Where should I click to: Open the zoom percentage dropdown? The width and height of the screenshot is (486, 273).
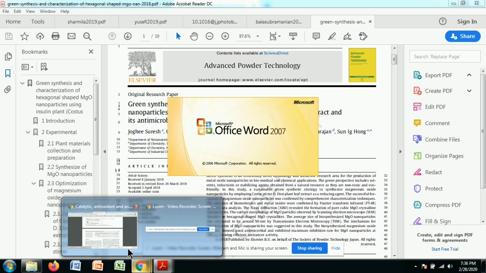click(258, 36)
